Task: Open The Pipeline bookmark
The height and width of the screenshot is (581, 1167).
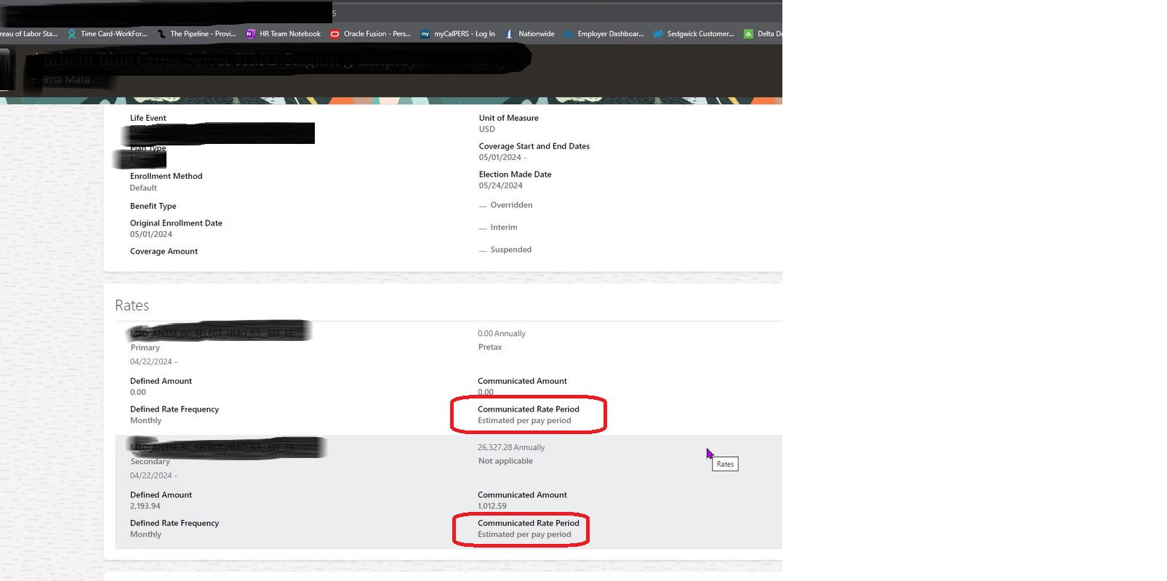Action: (x=196, y=33)
